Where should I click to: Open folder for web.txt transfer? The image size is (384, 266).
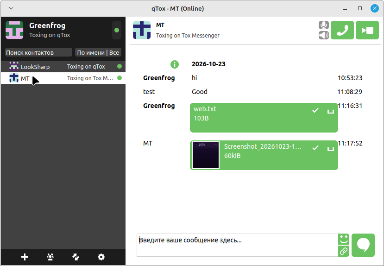tap(331, 111)
